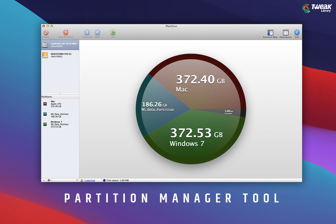Open the gear action dropdown menu
336x224 pixels.
click(49, 180)
